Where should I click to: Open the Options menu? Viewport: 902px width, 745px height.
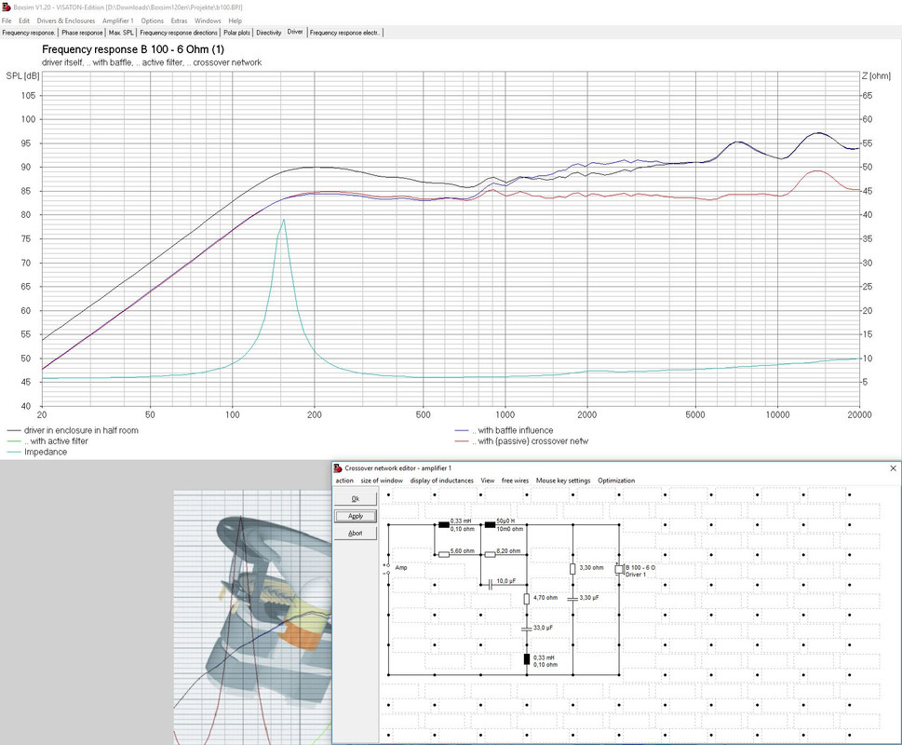(x=153, y=20)
